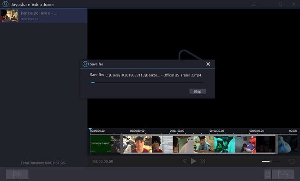Click the save progress bar
This screenshot has height=181, width=300.
[147, 82]
